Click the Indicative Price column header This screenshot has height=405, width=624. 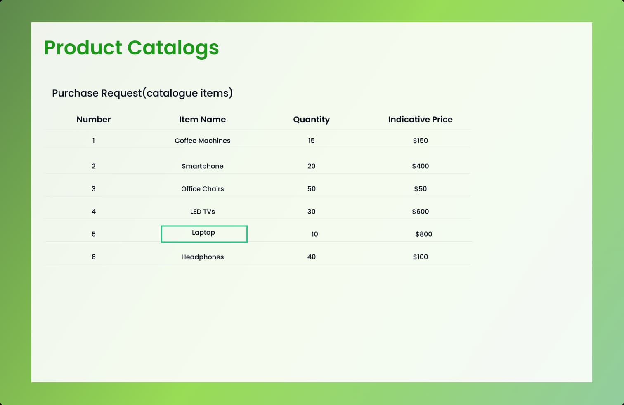pos(420,120)
